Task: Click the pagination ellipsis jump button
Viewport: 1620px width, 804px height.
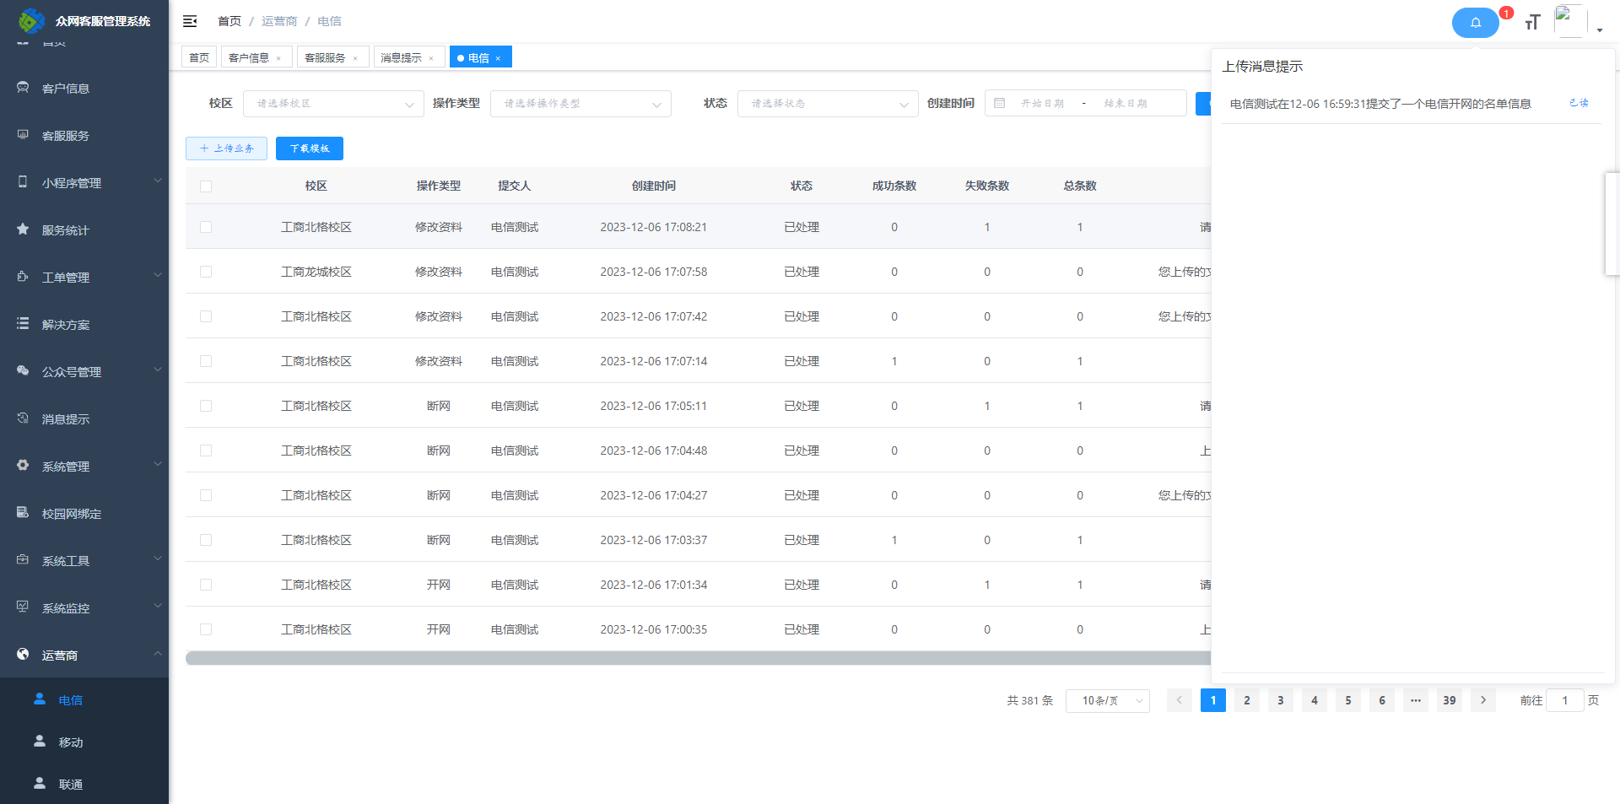Action: 1416,700
